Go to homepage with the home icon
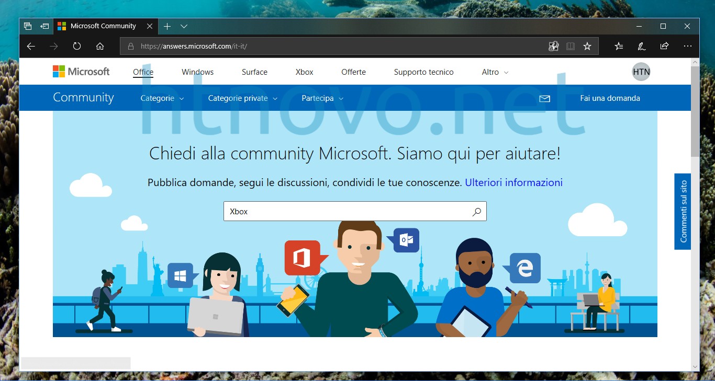The width and height of the screenshot is (715, 381). click(x=99, y=46)
